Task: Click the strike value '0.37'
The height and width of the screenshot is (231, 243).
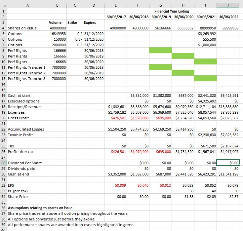Action: pos(75,39)
